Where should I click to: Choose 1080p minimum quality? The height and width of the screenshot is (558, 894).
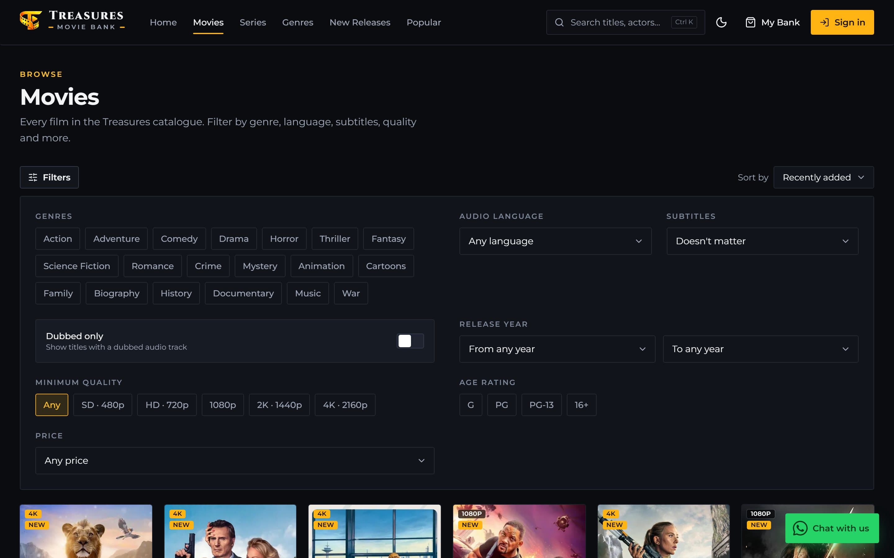point(223,405)
